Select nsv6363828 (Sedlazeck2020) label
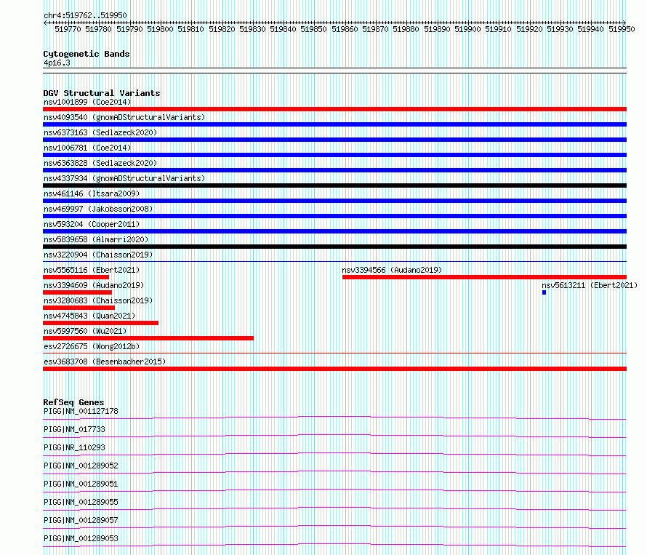 click(x=100, y=163)
